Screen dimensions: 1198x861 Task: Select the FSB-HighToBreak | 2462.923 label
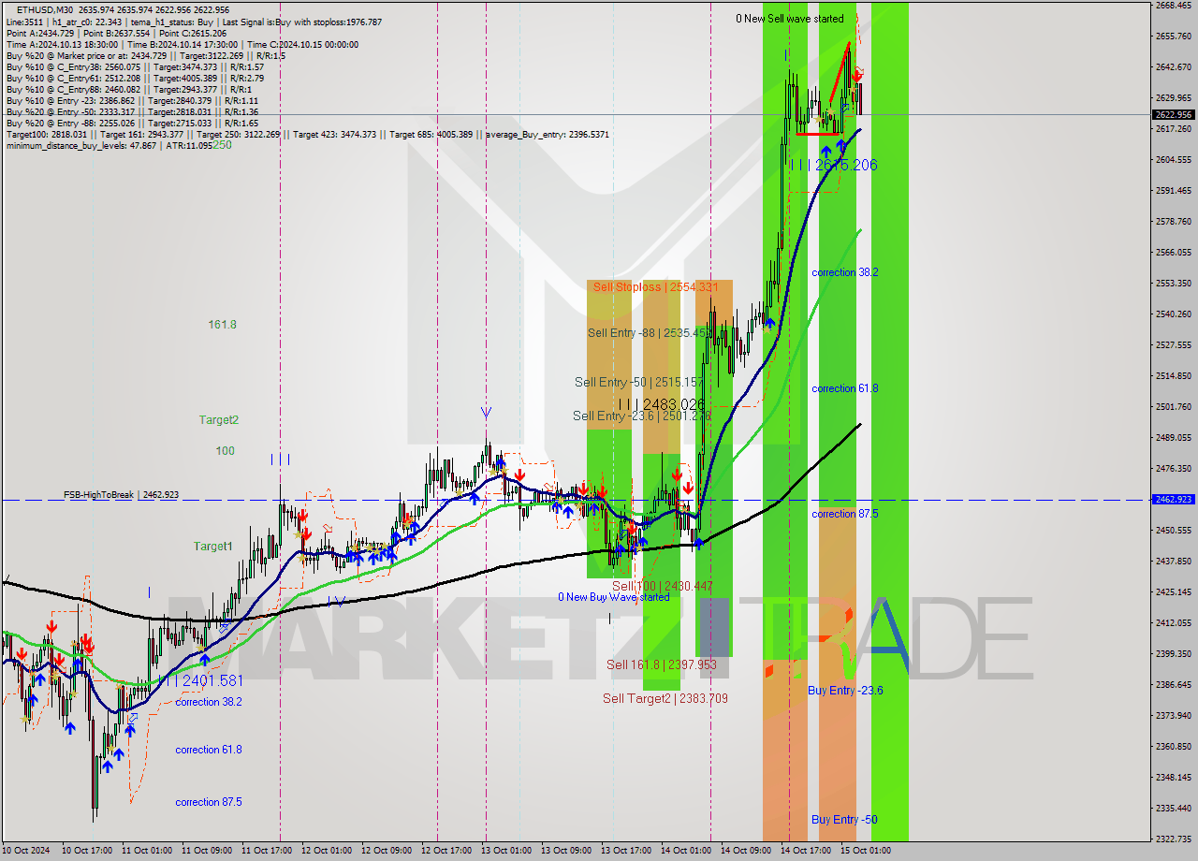tap(121, 494)
